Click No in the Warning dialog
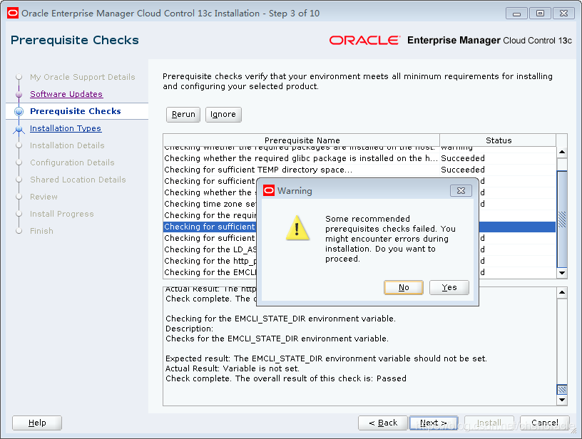 click(404, 287)
